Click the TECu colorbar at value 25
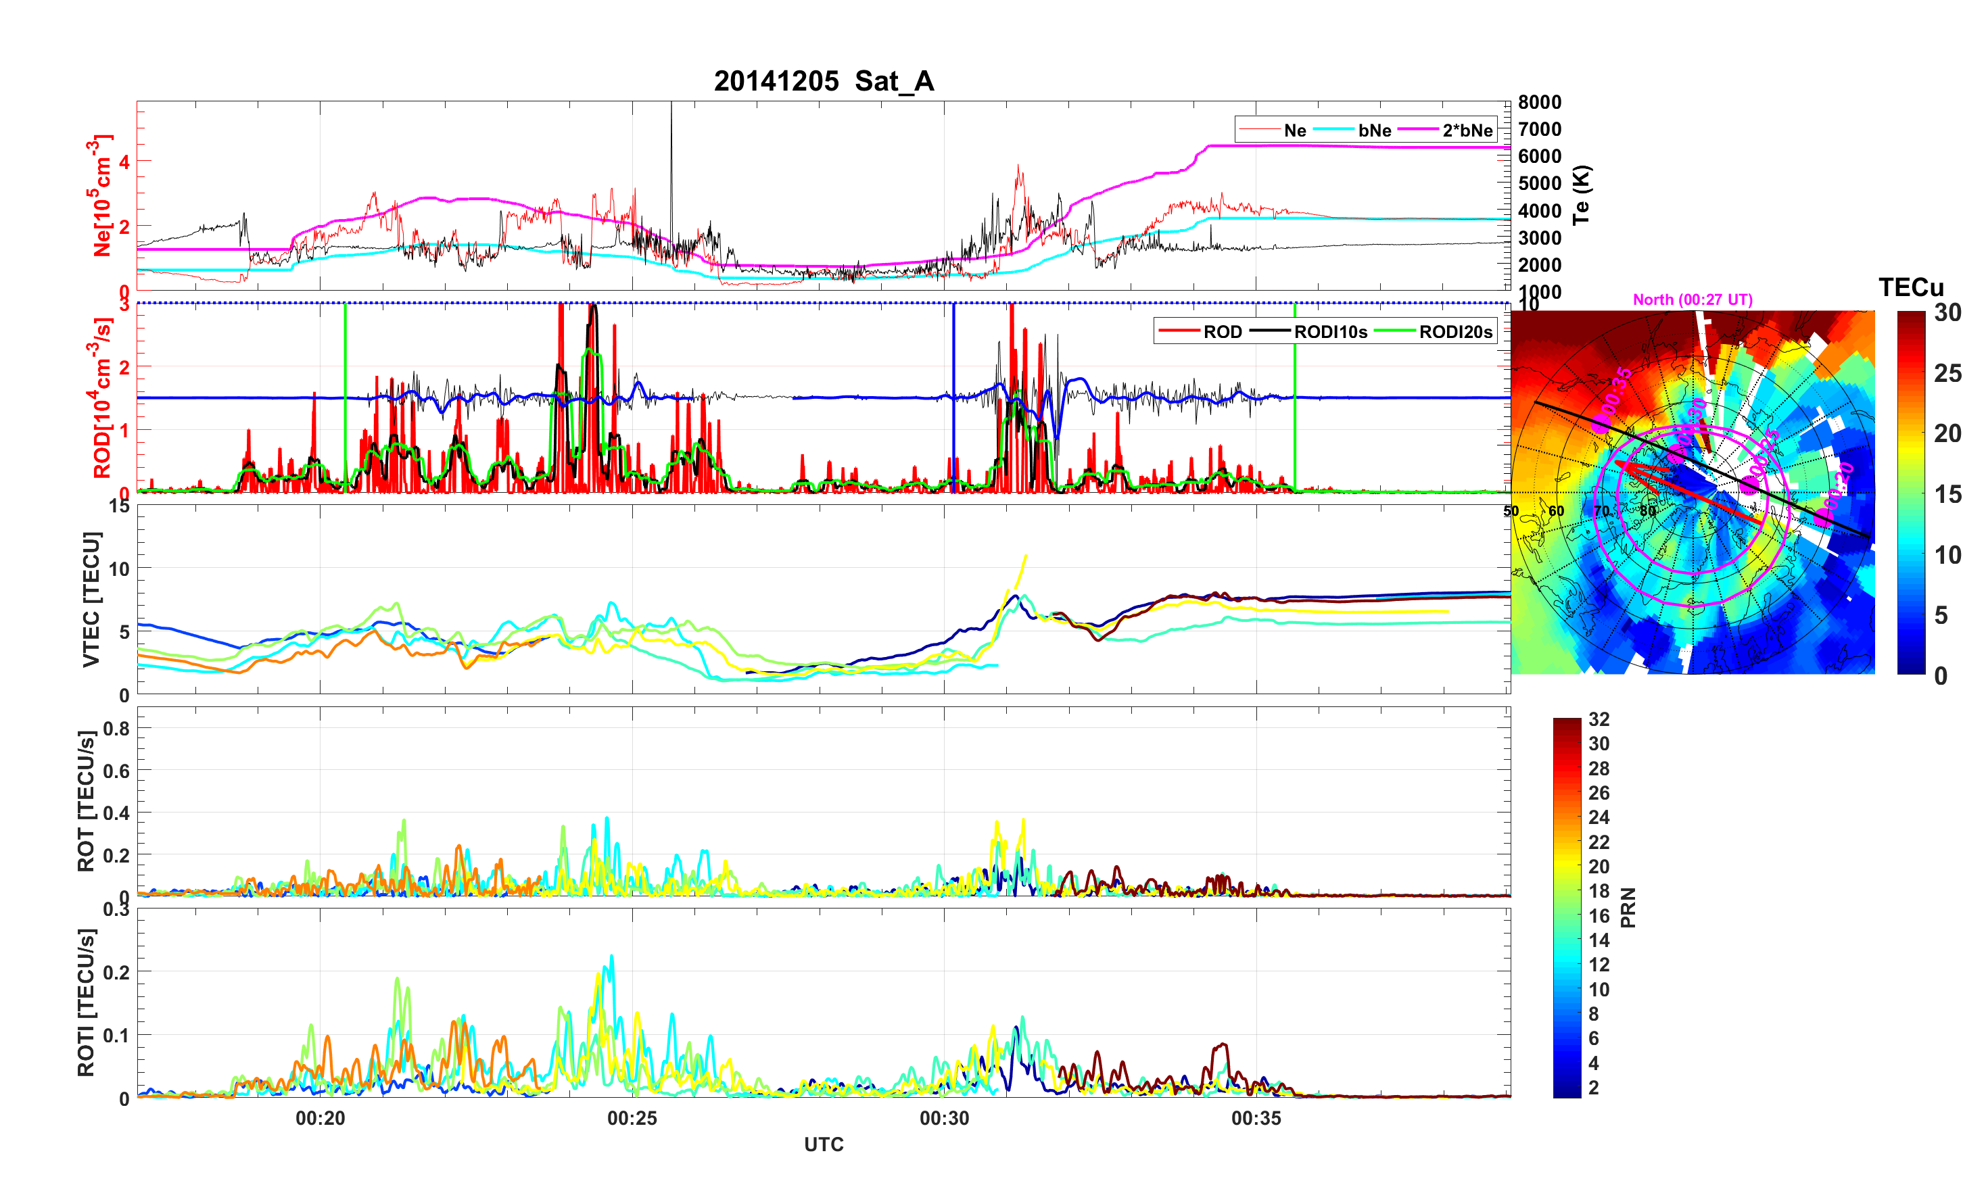 (x=1910, y=373)
